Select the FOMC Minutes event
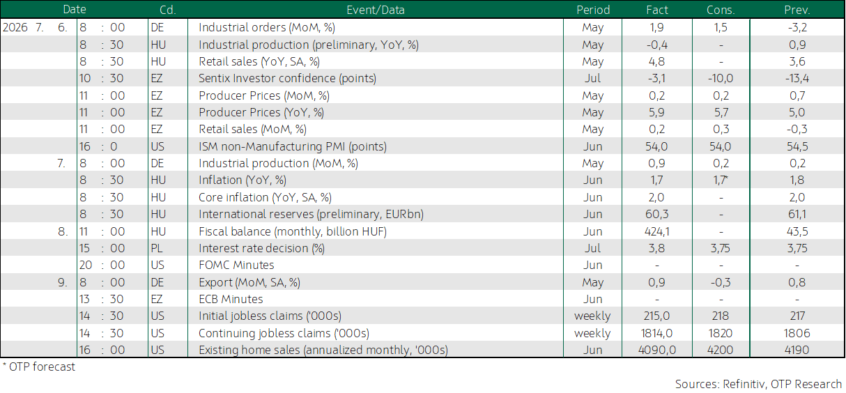Screen dimensions: 846x393 pos(236,265)
